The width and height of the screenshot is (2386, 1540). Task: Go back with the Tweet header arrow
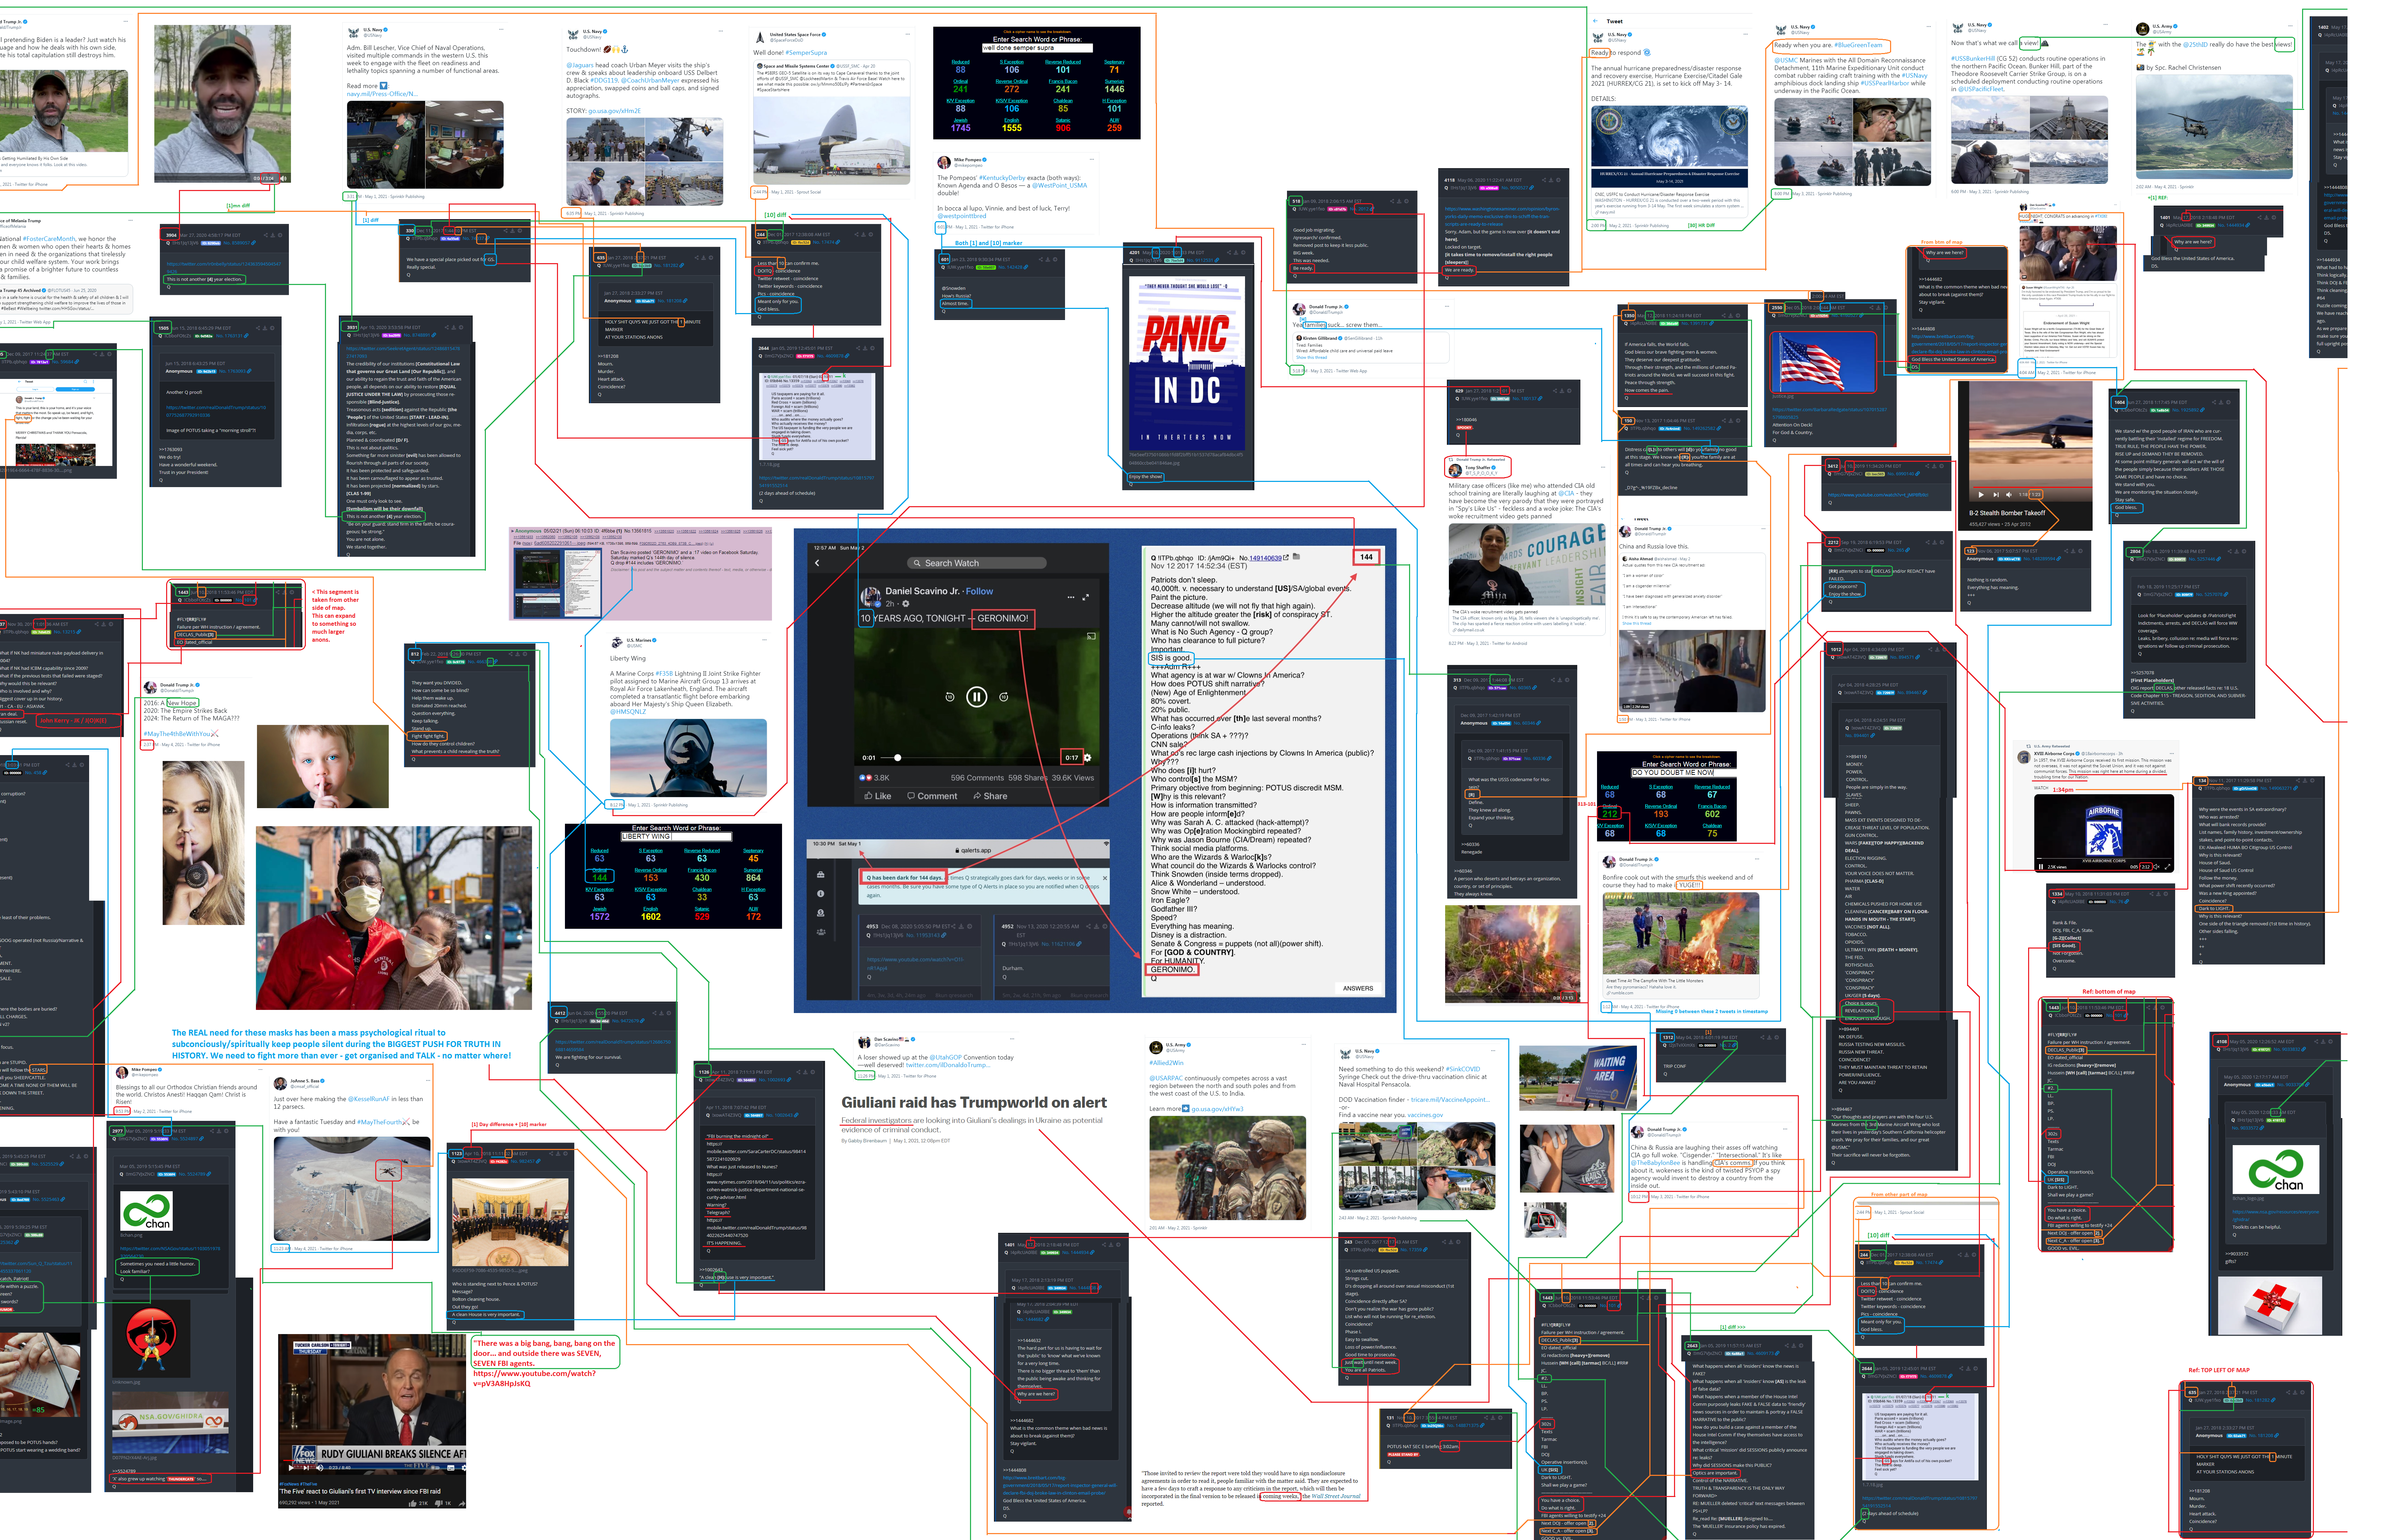pyautogui.click(x=1596, y=21)
